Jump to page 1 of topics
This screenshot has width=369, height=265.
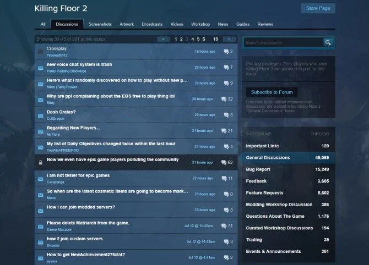click(176, 39)
